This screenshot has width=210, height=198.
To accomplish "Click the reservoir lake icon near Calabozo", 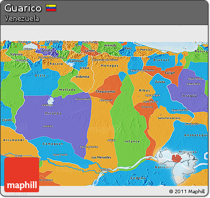I will pos(50,100).
